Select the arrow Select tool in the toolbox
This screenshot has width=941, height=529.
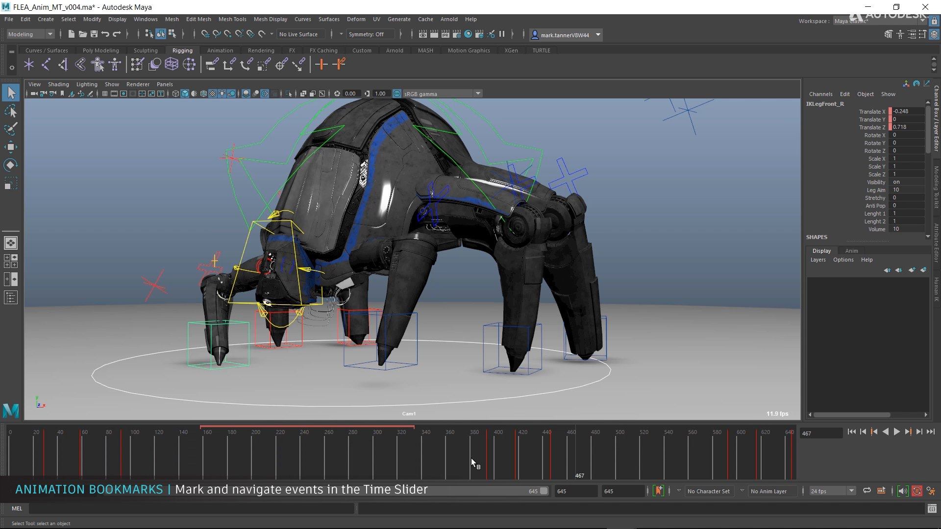click(x=11, y=93)
